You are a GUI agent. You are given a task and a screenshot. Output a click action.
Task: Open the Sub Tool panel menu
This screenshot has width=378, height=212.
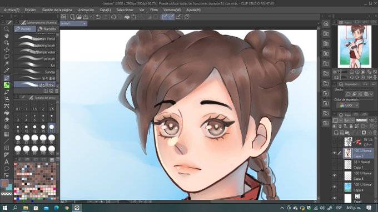pyautogui.click(x=16, y=22)
